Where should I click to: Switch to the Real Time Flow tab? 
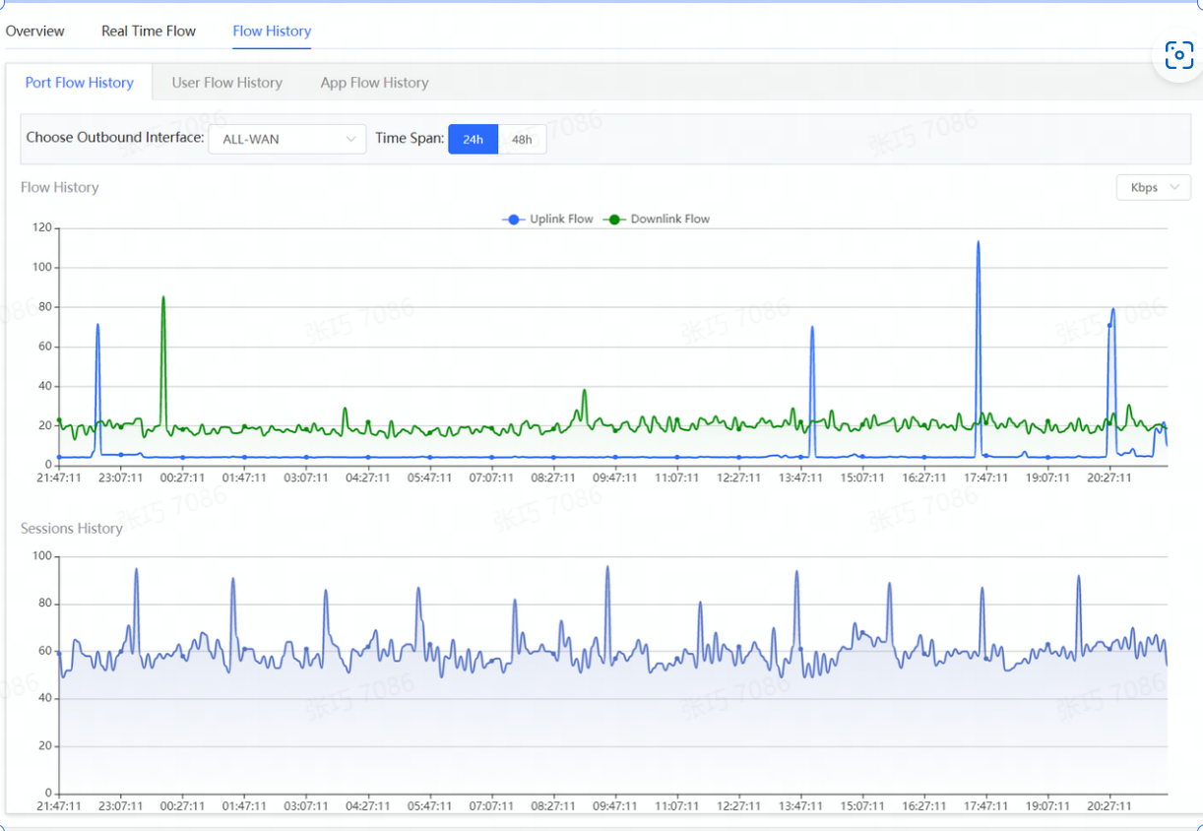coord(149,31)
